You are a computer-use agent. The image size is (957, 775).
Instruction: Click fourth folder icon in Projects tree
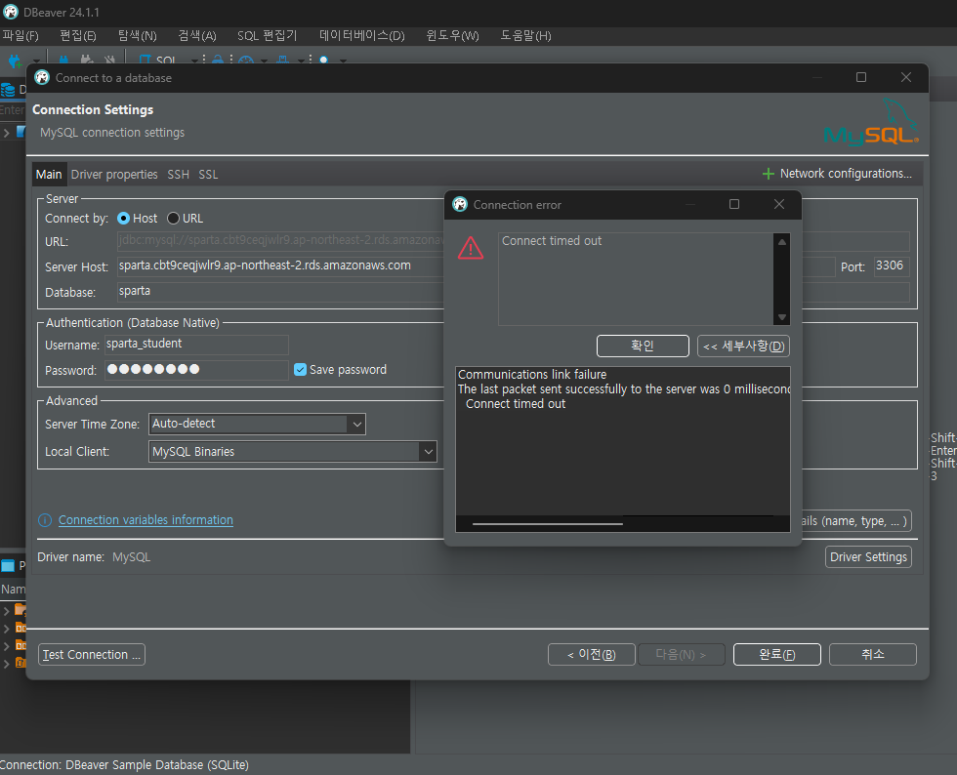21,663
